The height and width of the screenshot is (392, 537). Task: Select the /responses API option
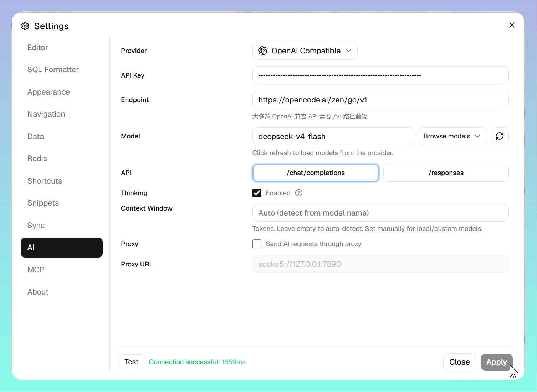tap(446, 173)
